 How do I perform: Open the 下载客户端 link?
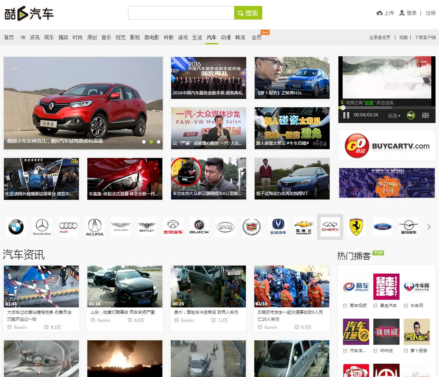(x=425, y=37)
